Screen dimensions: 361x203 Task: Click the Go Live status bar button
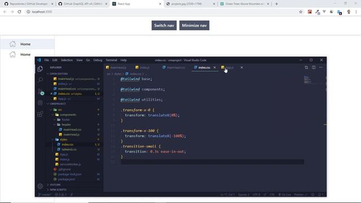tap(284, 195)
